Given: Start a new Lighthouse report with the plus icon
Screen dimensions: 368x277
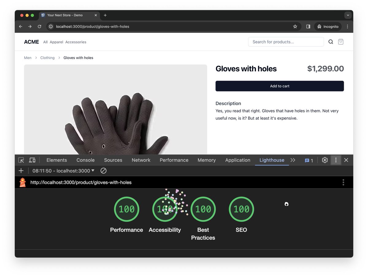Looking at the screenshot, I should click(21, 171).
